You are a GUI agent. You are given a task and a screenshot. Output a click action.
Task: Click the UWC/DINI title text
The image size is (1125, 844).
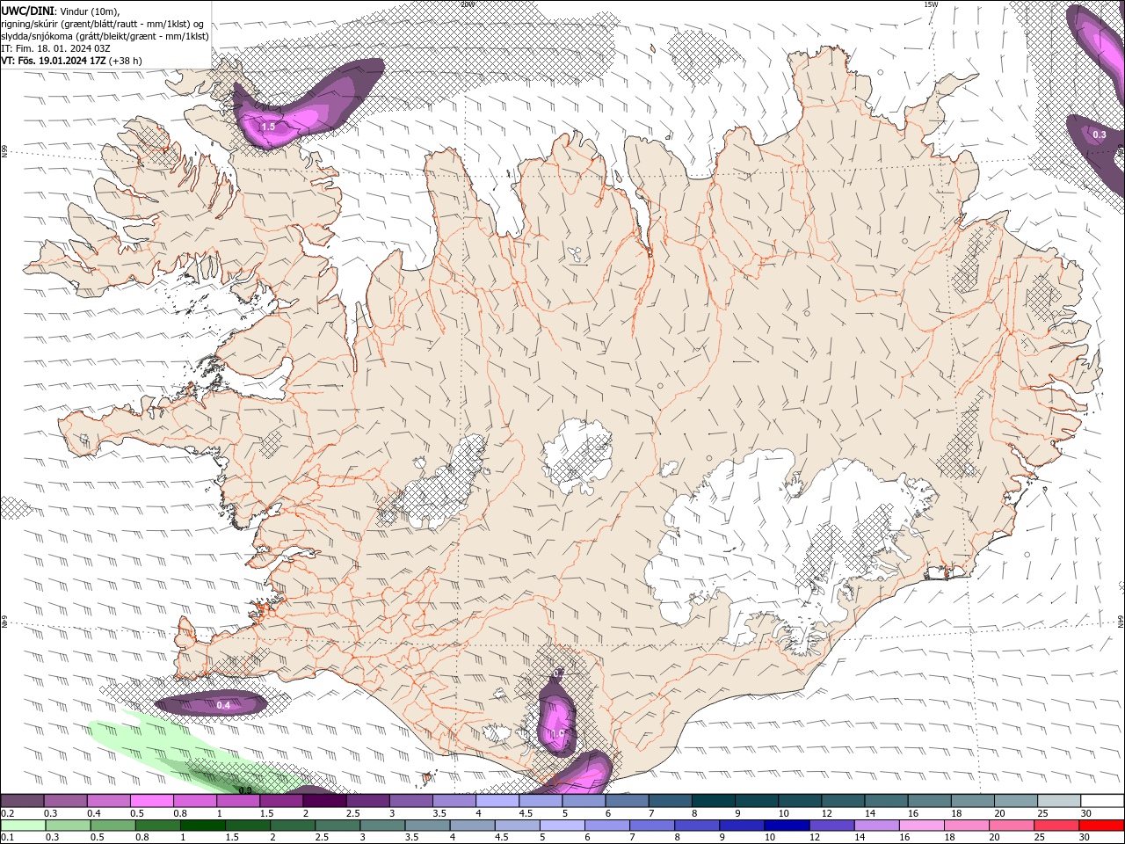click(27, 11)
